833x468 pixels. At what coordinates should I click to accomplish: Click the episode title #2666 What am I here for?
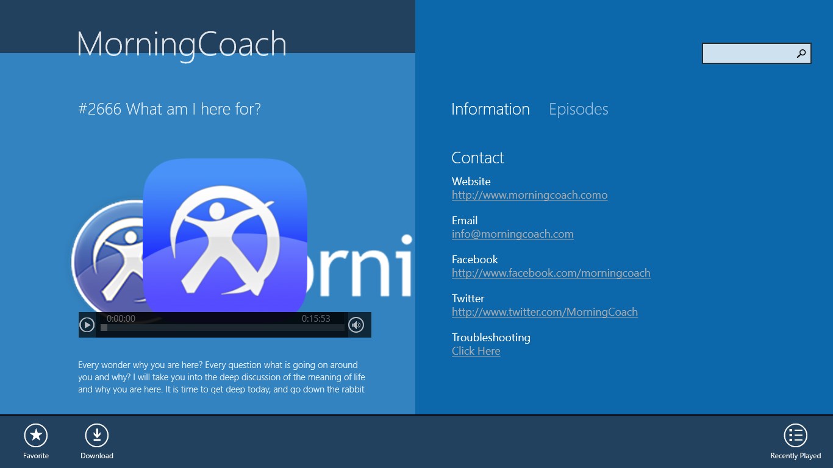pos(170,109)
